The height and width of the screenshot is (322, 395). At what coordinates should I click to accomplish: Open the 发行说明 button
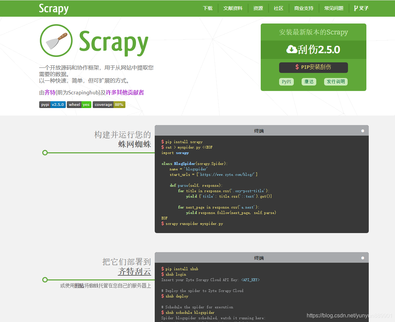click(336, 82)
